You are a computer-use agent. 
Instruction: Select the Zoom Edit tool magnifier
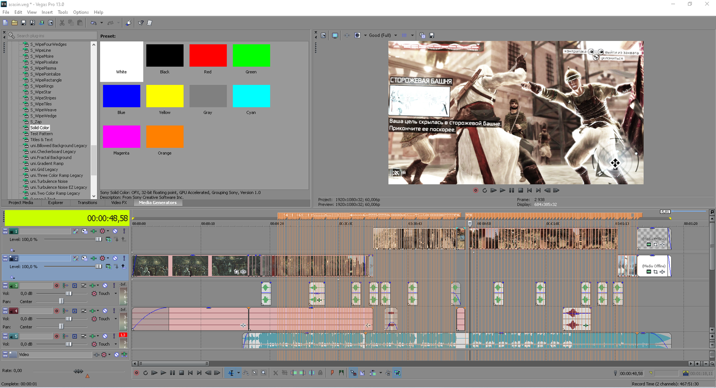pos(263,373)
